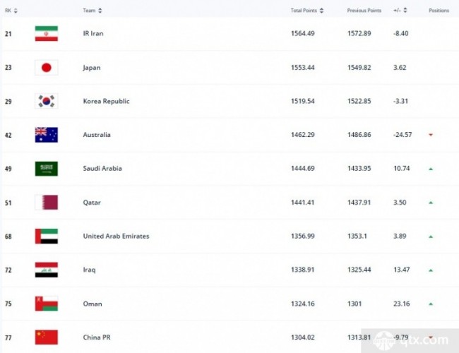The width and height of the screenshot is (459, 353).
Task: Click Australia's red down position arrow
Action: coord(431,135)
